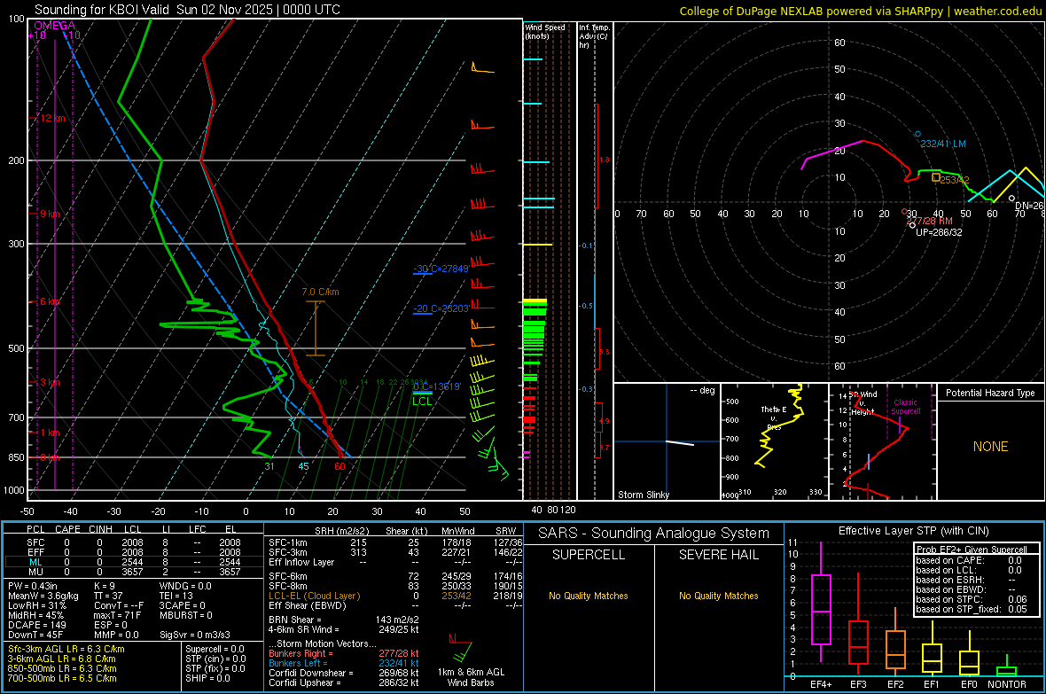The image size is (1046, 694).
Task: Select the '6 km' height marker
Action: (50, 301)
